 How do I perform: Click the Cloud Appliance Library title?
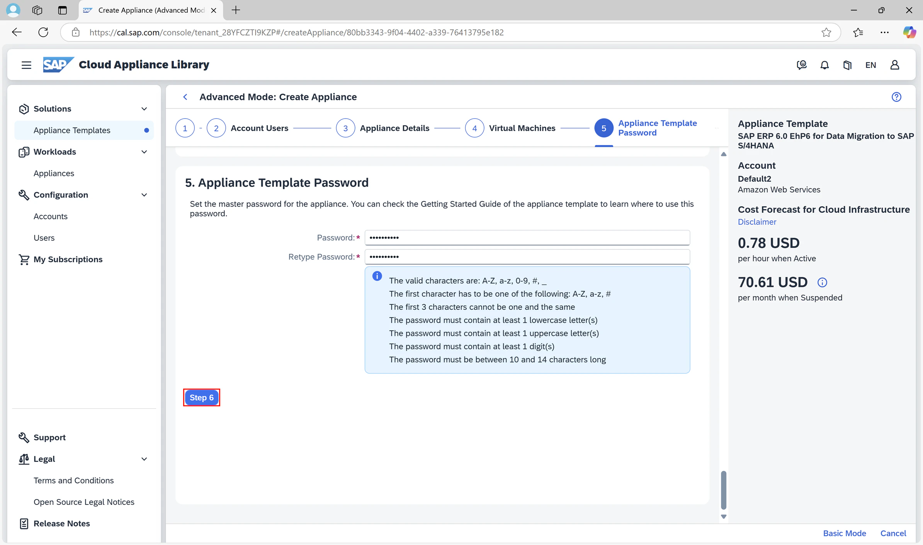point(144,65)
